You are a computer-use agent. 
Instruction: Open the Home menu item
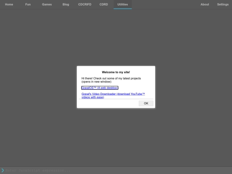pos(9,4)
